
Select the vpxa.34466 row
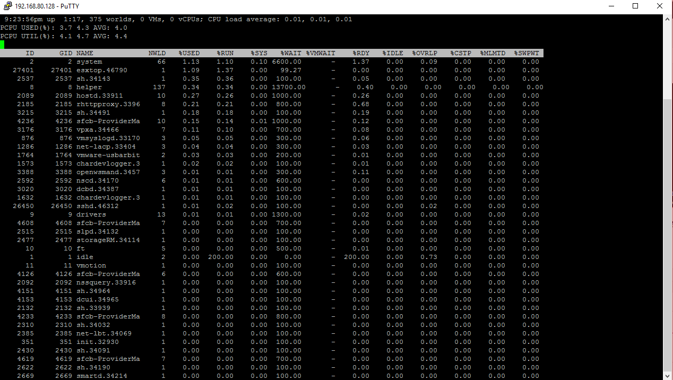coord(272,129)
